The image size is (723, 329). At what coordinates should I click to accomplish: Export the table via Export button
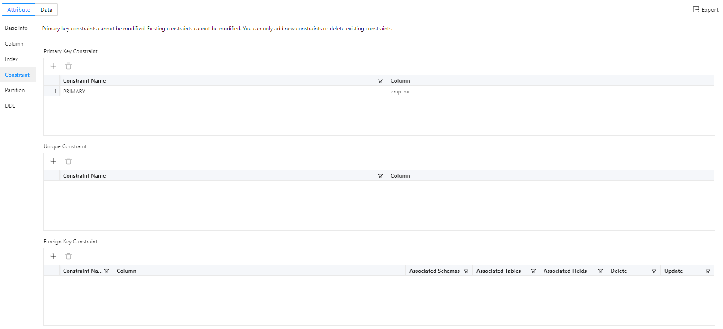click(706, 9)
